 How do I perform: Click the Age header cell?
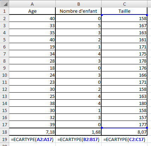[x=32, y=11]
